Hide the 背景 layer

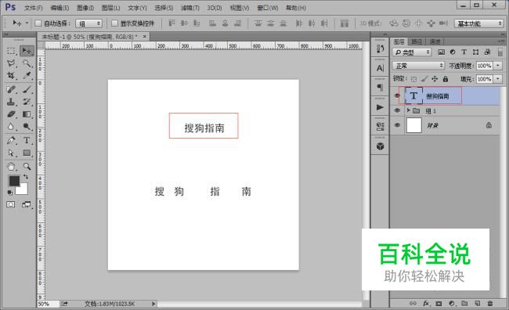[397, 125]
